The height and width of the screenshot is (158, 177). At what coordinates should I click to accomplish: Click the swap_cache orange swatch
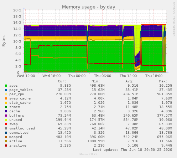6,98
